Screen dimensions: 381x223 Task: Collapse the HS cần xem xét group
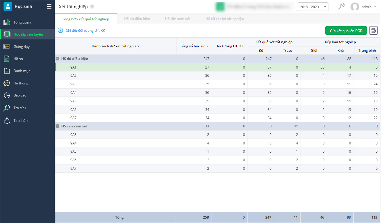click(x=57, y=126)
